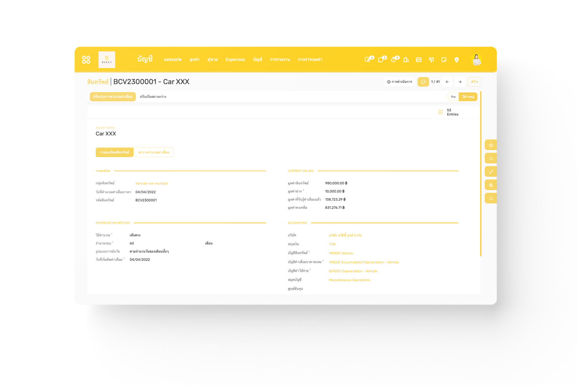
Task: Click the paint roller theme icon
Action: point(431,60)
